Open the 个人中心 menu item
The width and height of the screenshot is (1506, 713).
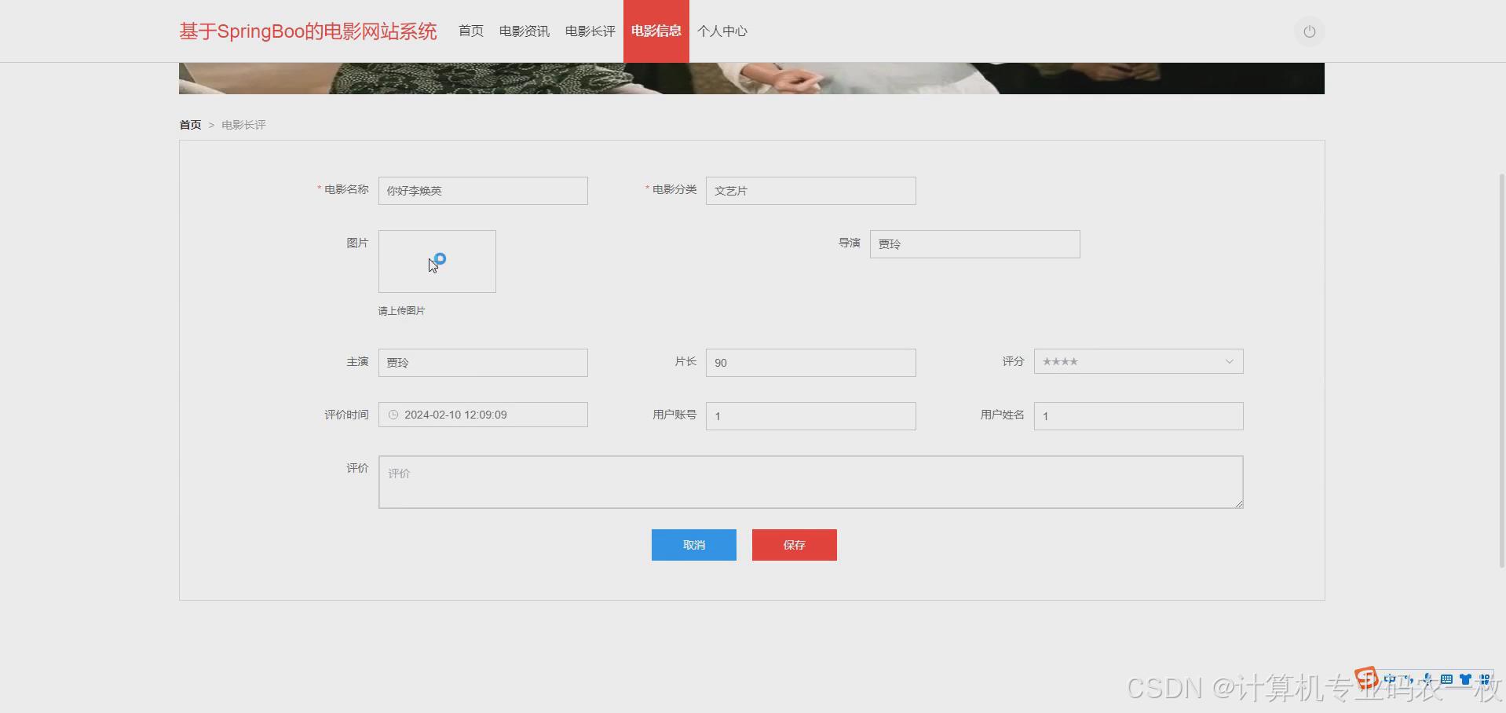point(722,31)
